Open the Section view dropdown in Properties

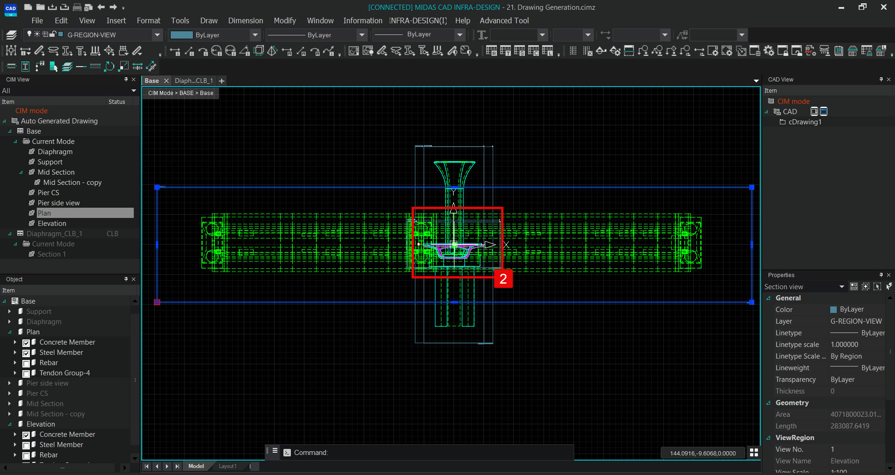tap(843, 286)
